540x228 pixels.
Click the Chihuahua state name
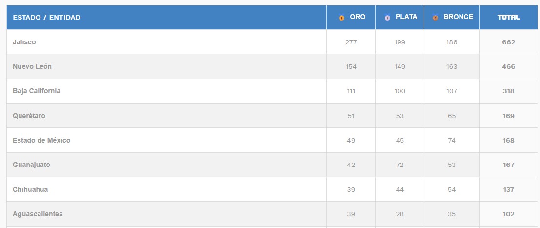[x=30, y=190]
